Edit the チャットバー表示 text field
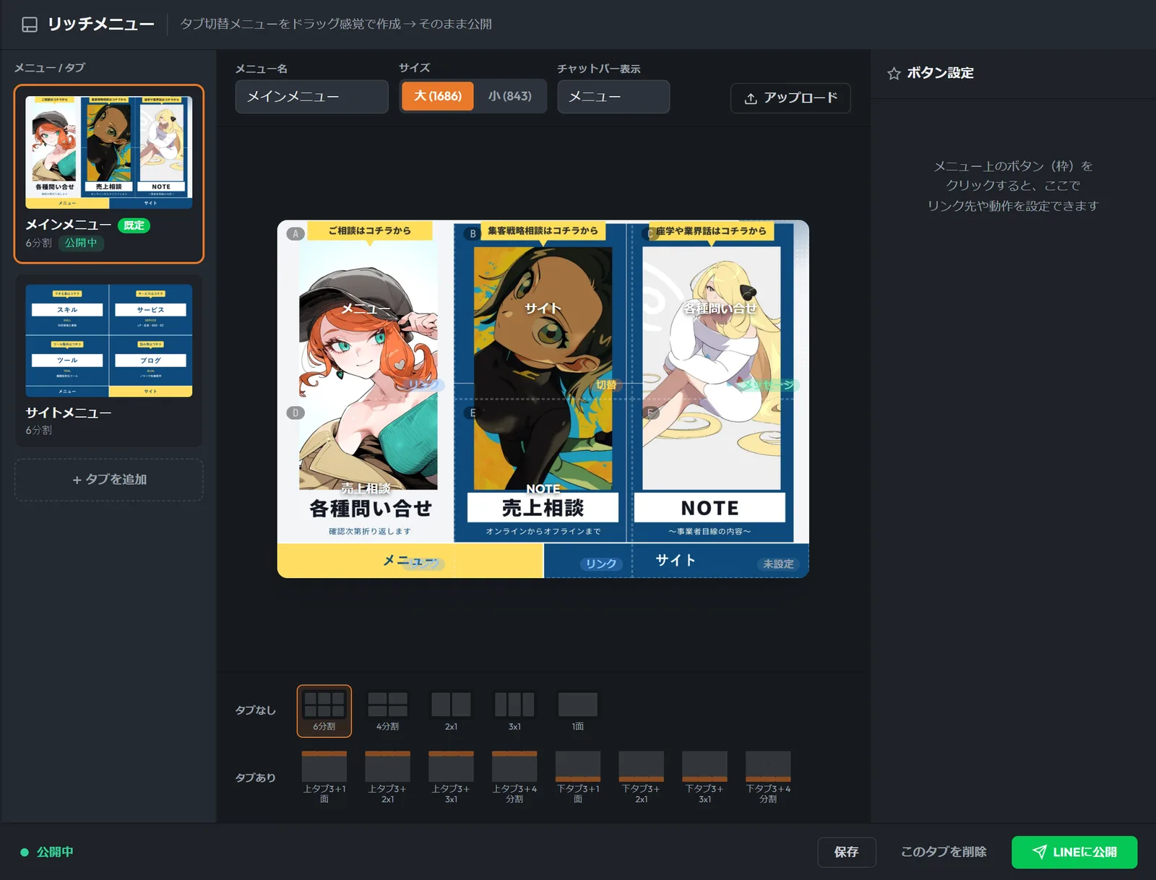This screenshot has height=880, width=1156. click(613, 96)
